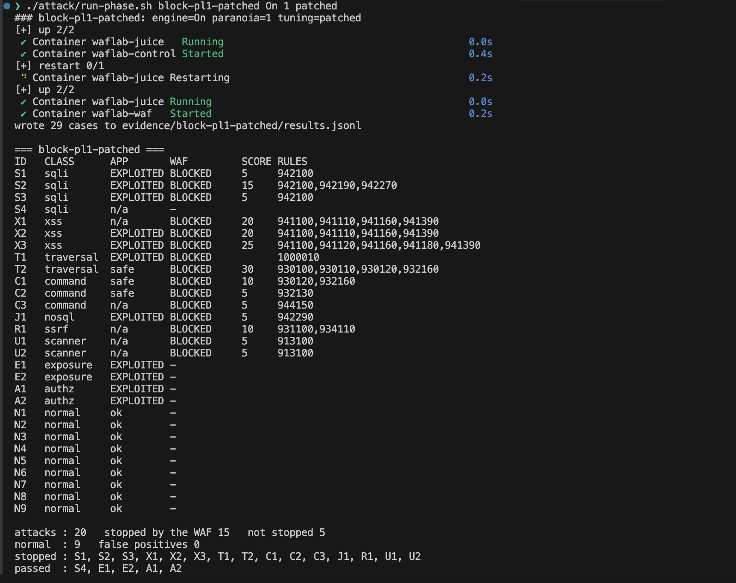Click the '[+] restart 0/1' line
Viewport: 736px width, 583px height.
pyautogui.click(x=59, y=66)
